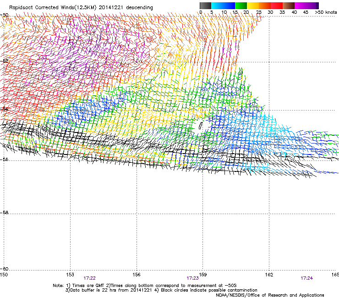Screen dimensions: 339x298
Task: Click the latitude label '-54'
Action: pos(4,109)
